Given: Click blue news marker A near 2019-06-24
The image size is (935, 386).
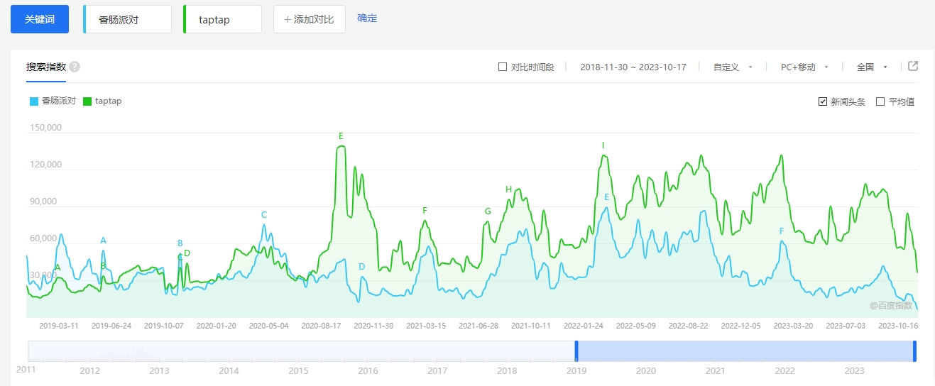Looking at the screenshot, I should point(103,241).
